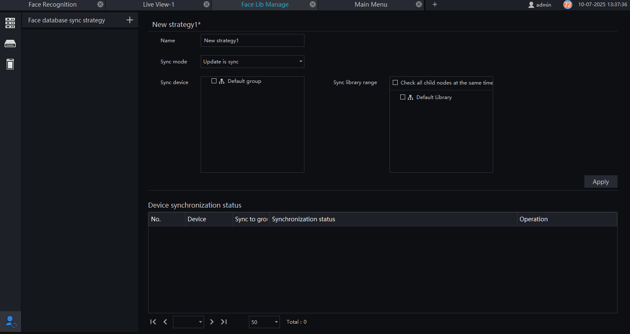The width and height of the screenshot is (630, 334).
Task: Enable Check all child nodes at same time
Action: point(395,82)
